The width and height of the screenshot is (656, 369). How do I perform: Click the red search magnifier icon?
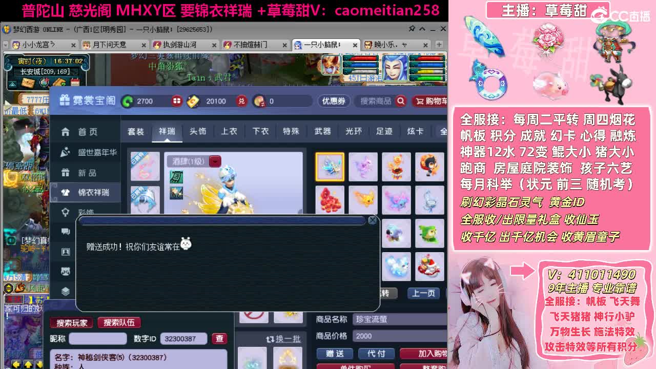point(401,101)
